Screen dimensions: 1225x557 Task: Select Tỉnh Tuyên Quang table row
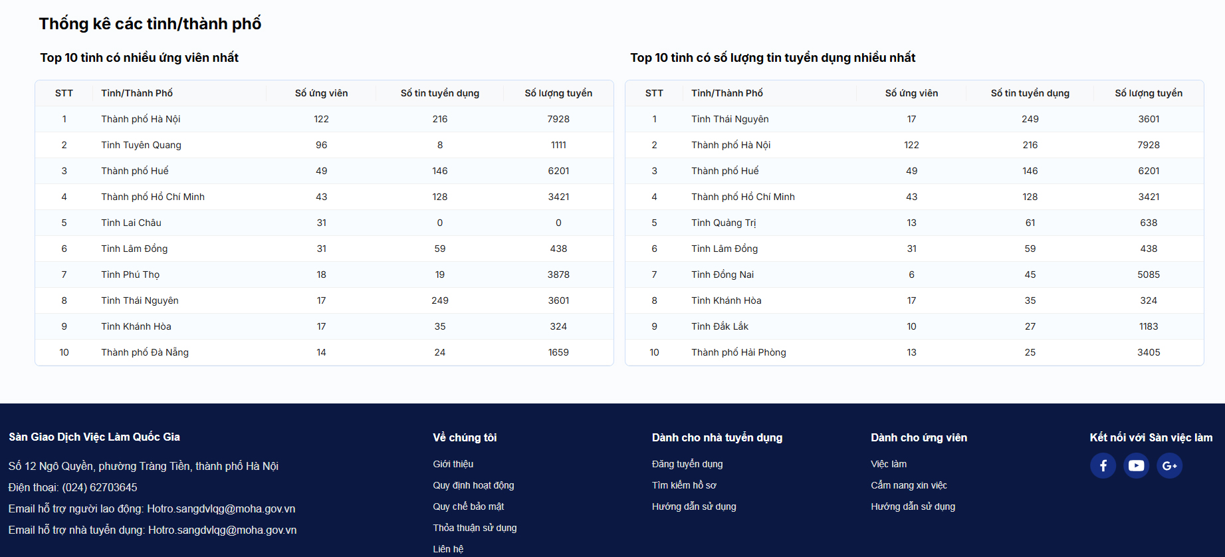(x=141, y=145)
